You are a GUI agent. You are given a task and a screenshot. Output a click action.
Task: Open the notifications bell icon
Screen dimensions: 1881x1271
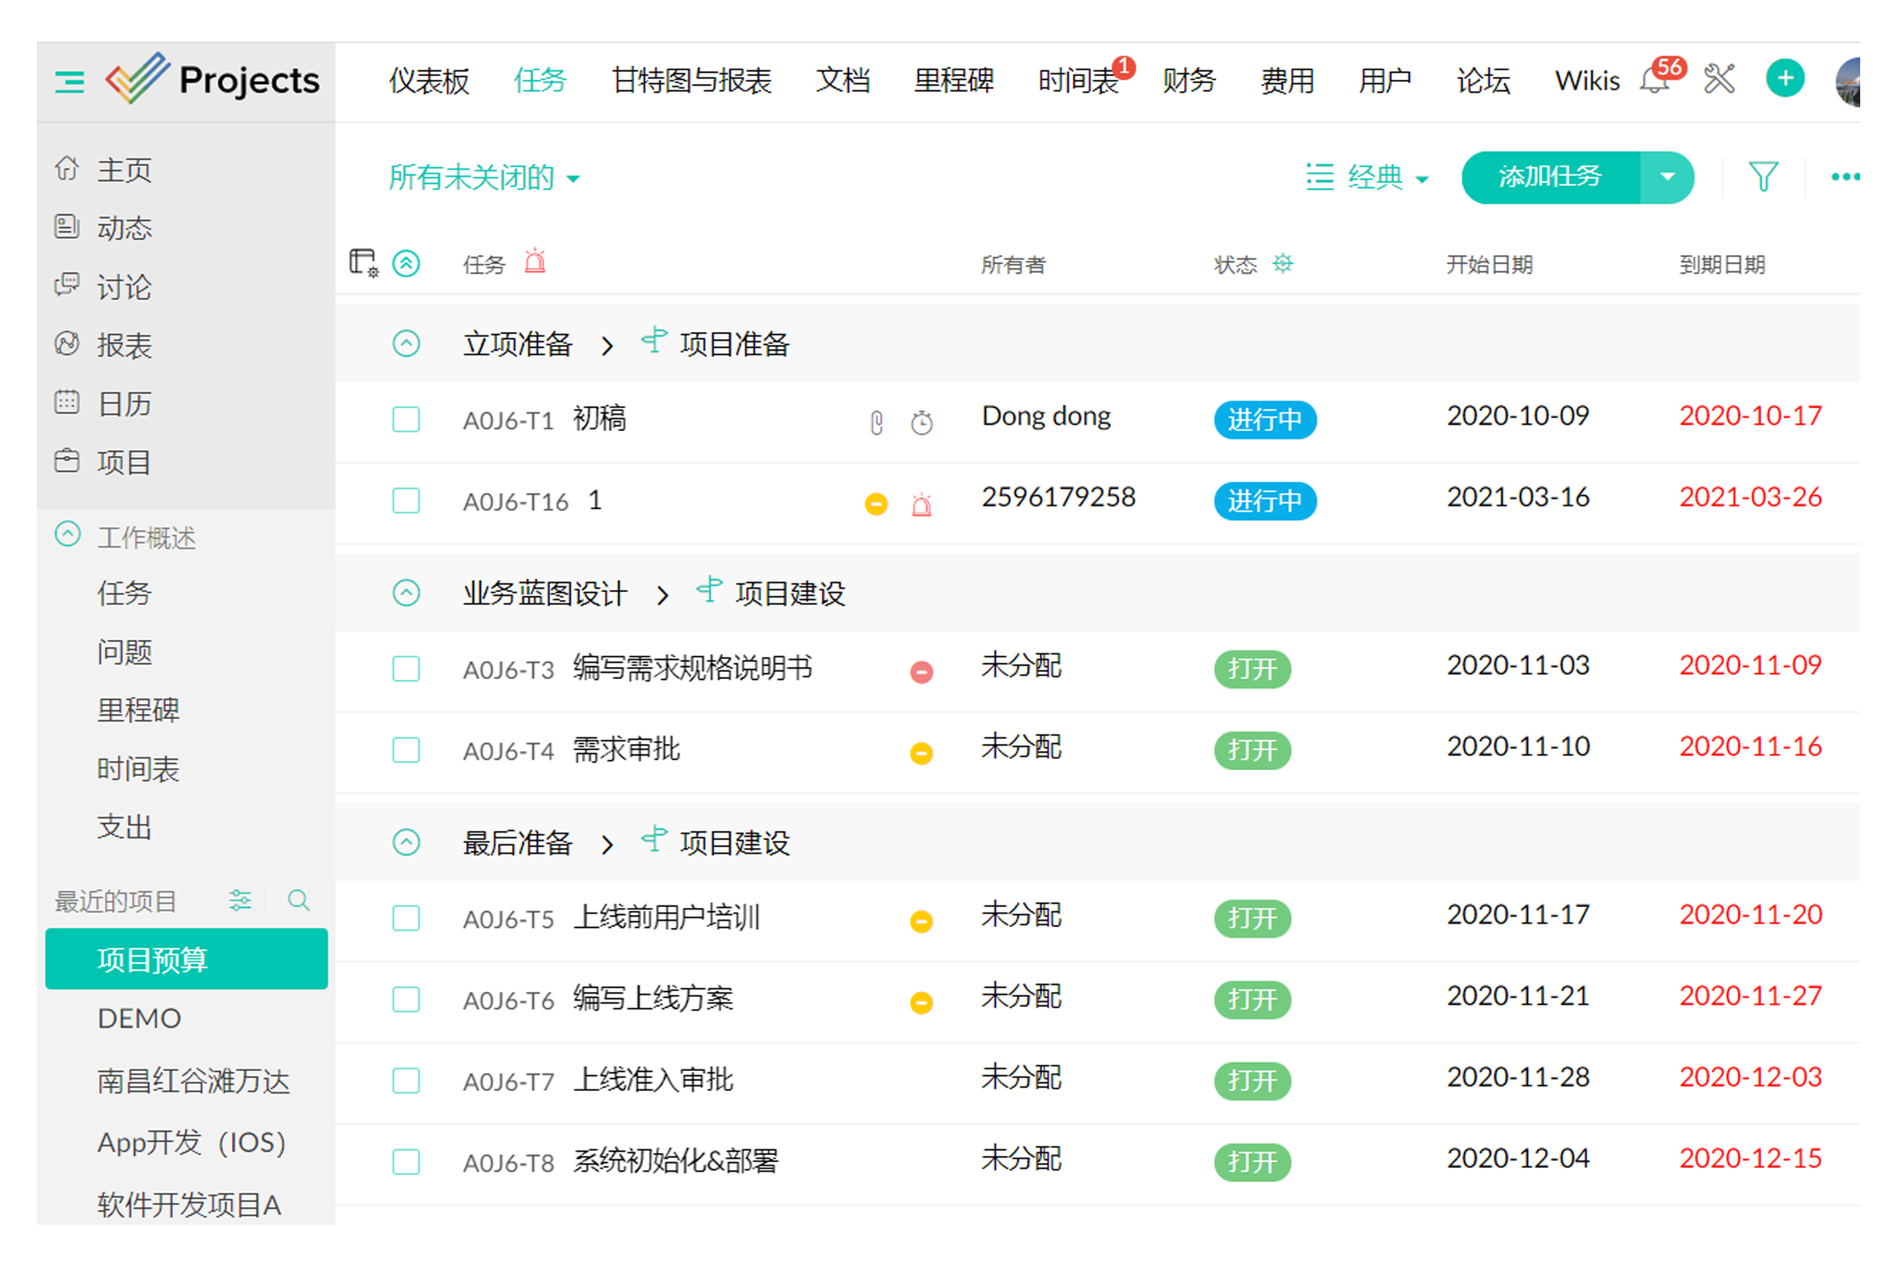1654,82
